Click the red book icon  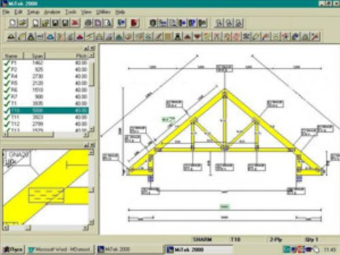point(135,23)
